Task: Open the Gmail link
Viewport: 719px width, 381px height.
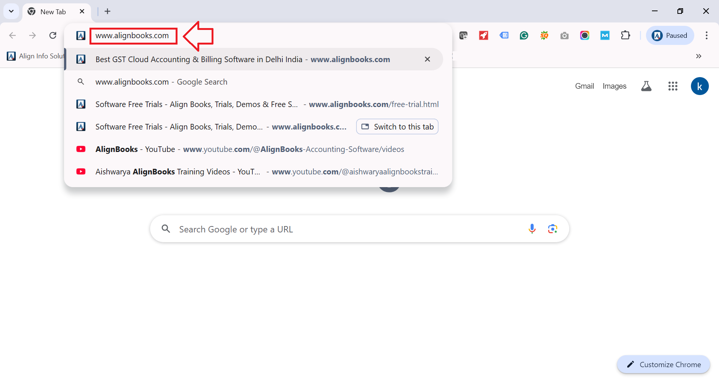Action: (x=585, y=86)
